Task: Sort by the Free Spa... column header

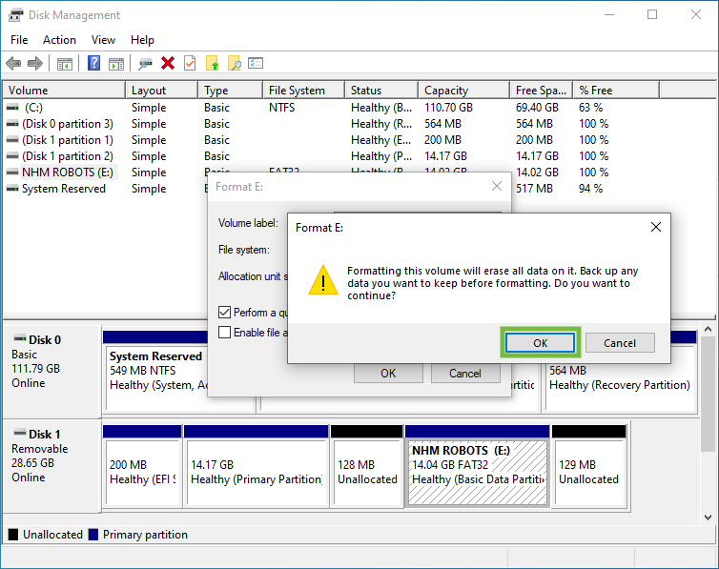Action: point(541,91)
